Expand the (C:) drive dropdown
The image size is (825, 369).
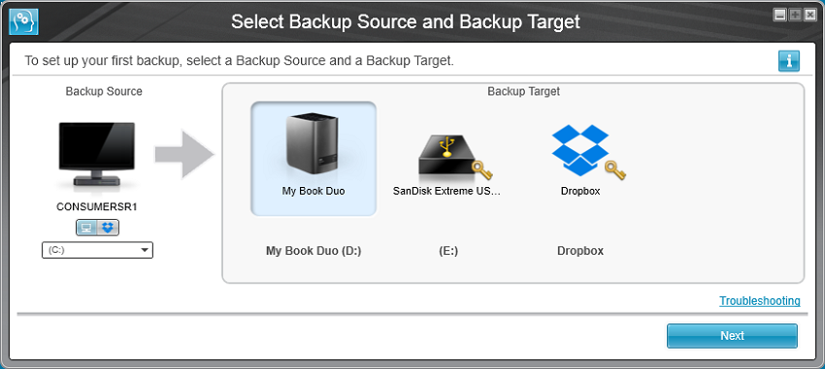(x=97, y=251)
